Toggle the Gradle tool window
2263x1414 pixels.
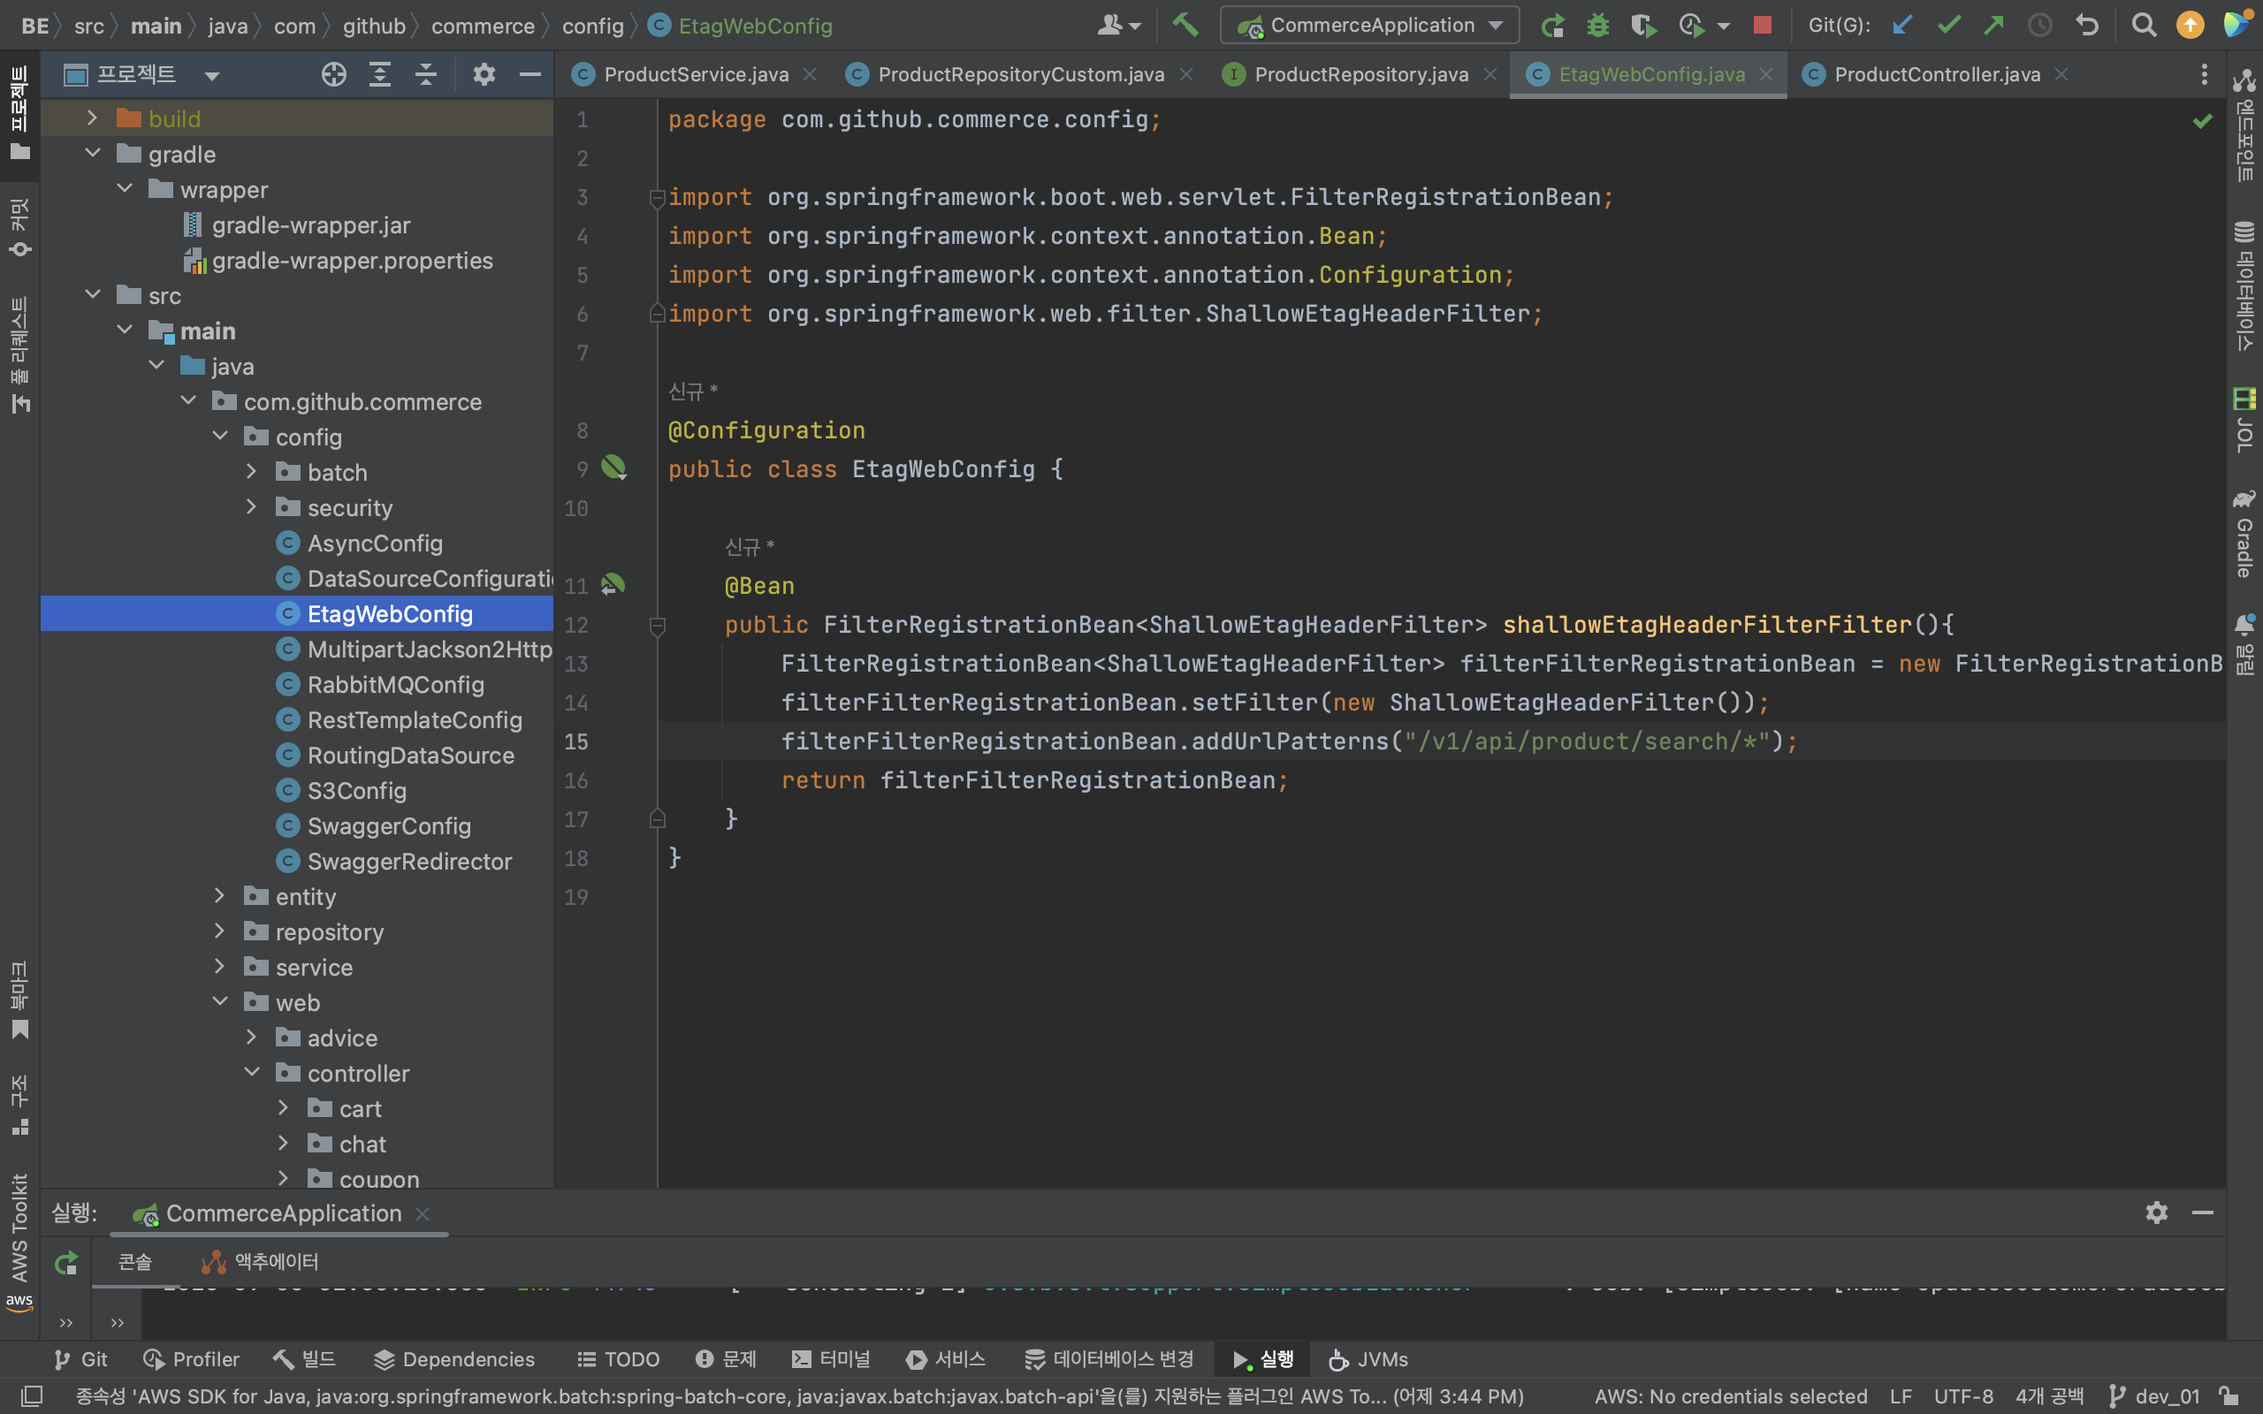2244,533
